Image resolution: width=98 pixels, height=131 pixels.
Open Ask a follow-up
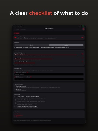tap(49, 37)
